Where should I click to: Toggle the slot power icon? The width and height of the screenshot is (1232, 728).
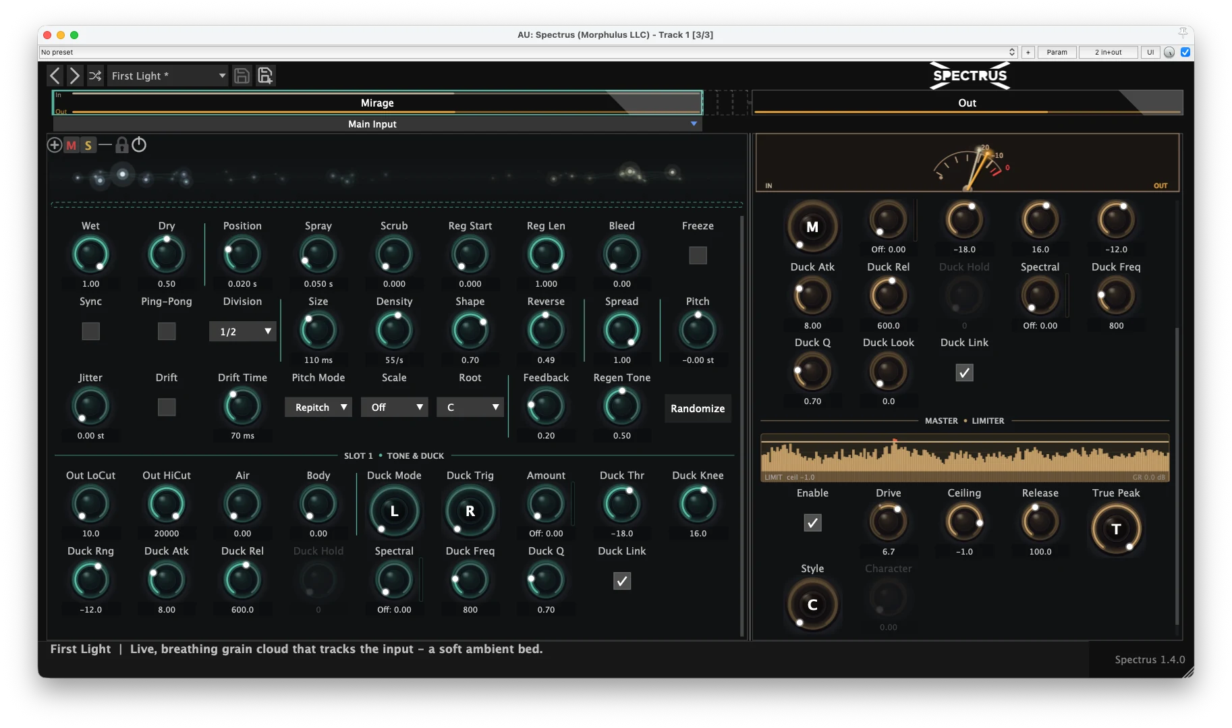139,144
